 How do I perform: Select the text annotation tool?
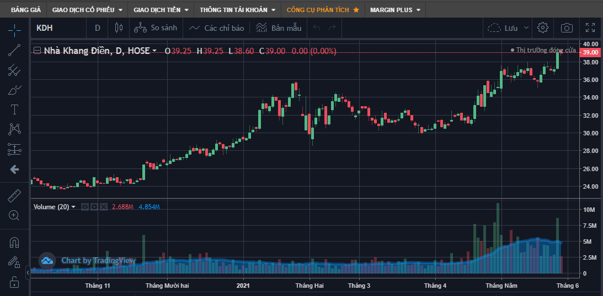click(14, 109)
